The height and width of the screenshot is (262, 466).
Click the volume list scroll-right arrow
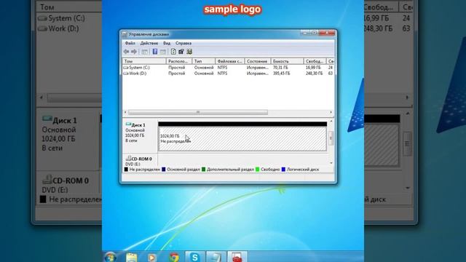click(x=331, y=112)
